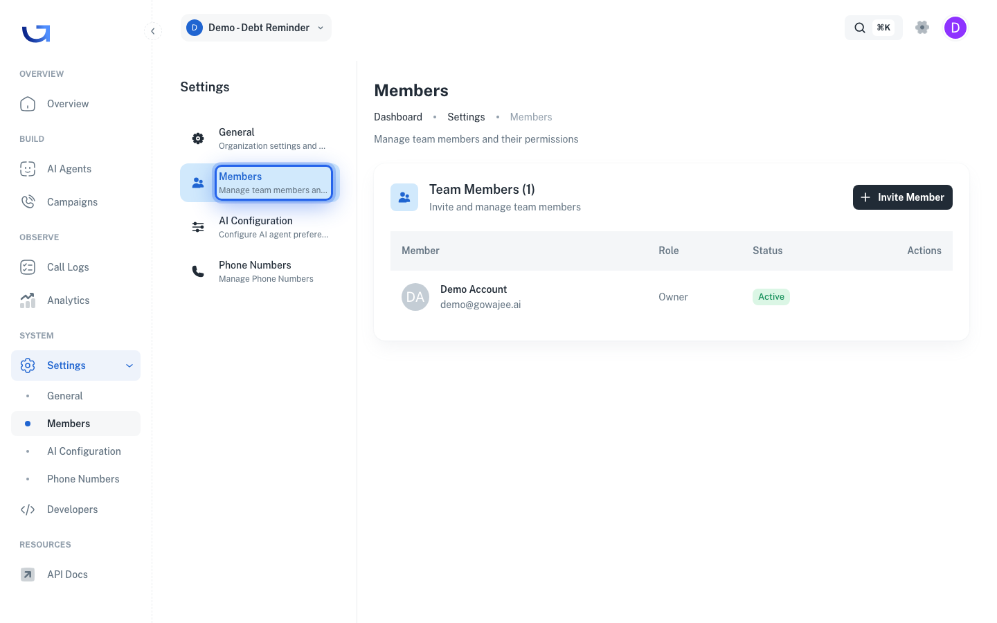Open API Docs external arrow icon
The height and width of the screenshot is (623, 997).
coord(28,575)
